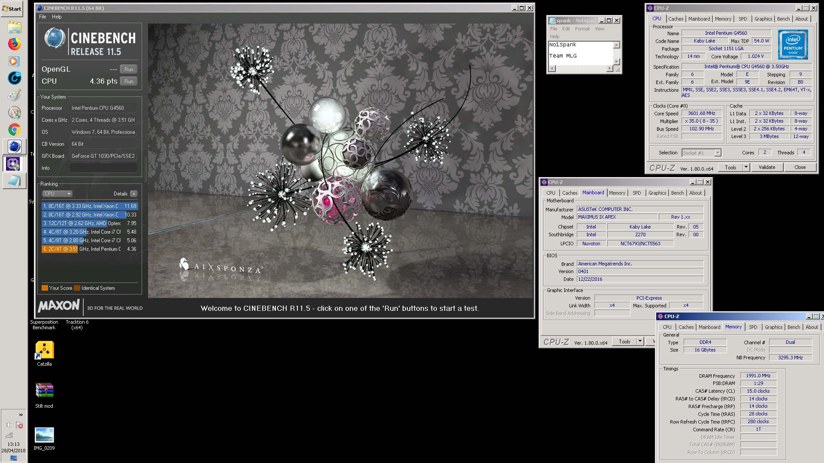Switch to the Cinebench taskbar button
The height and width of the screenshot is (463, 824).
(x=14, y=147)
